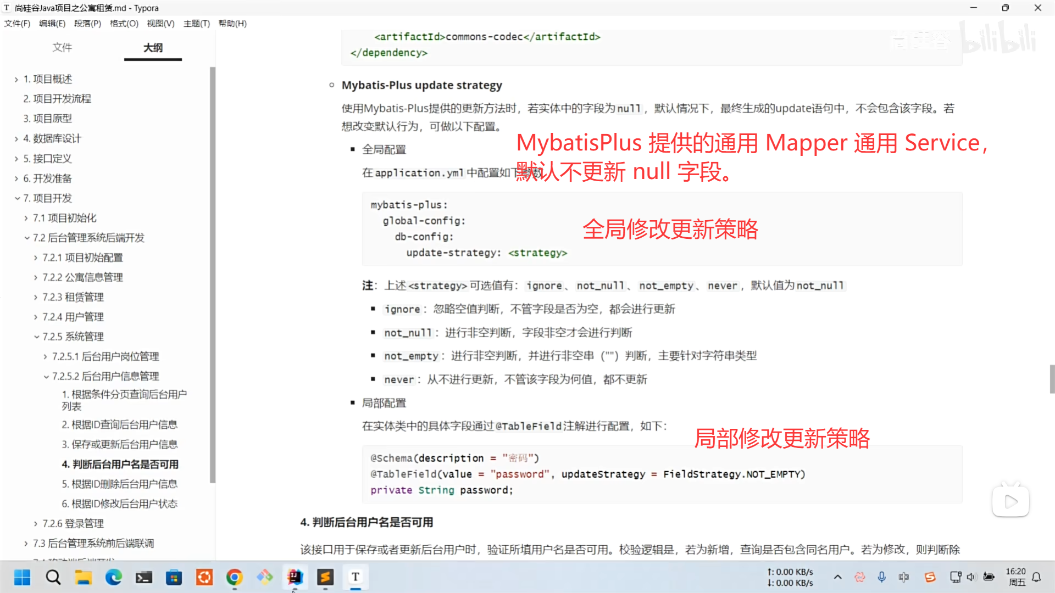Open IntelliJ IDEA from the taskbar

295,577
